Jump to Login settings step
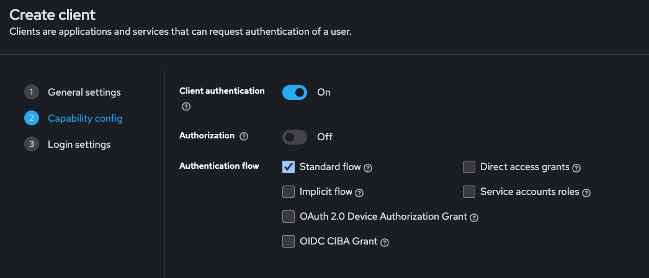 tap(68, 145)
